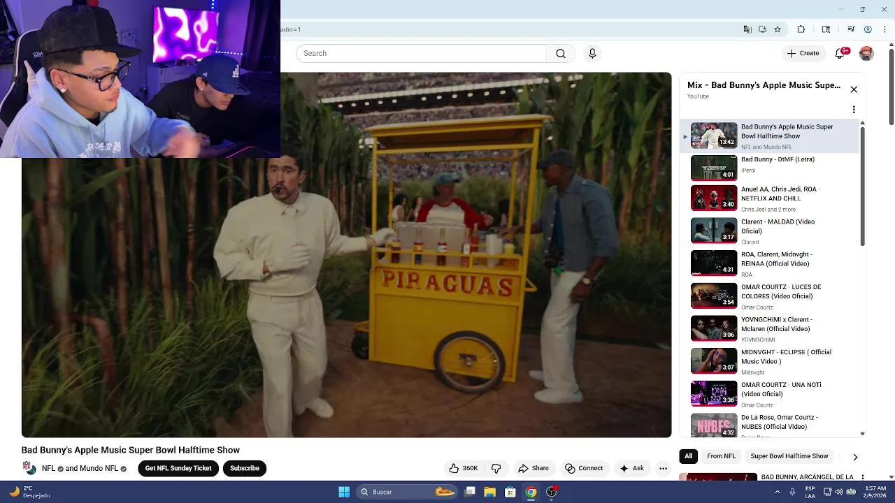Viewport: 895px width, 503px height.
Task: Open the Mundo NFL channel link
Action: 99,468
